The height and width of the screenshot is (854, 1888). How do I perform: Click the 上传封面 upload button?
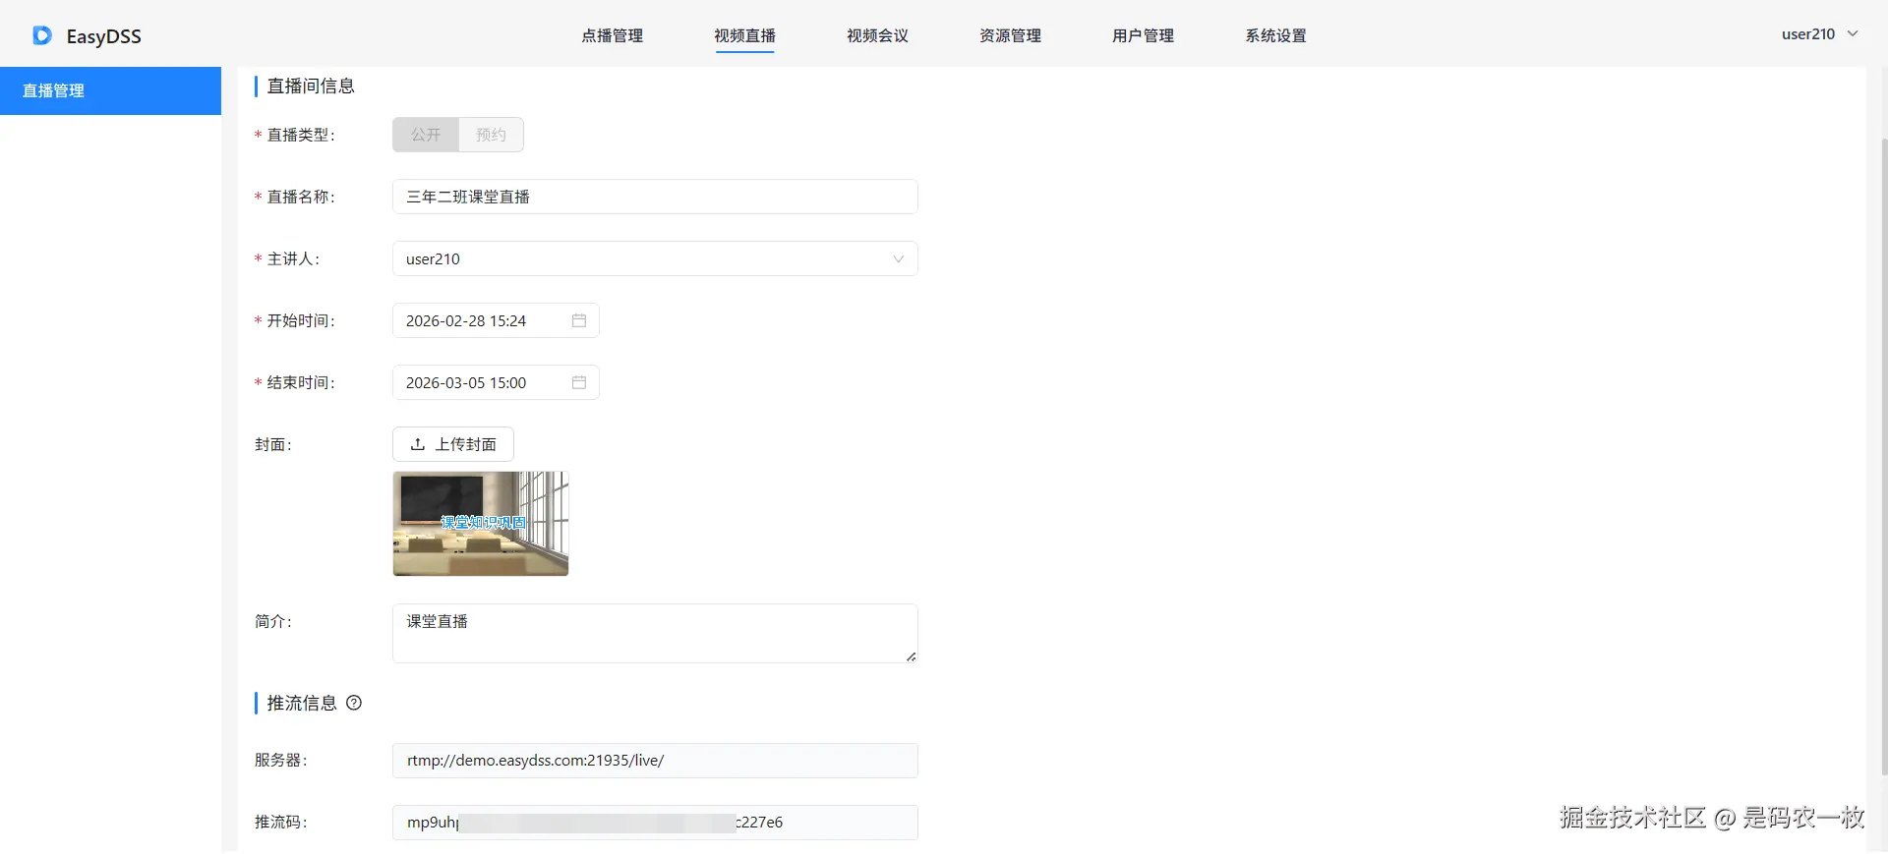point(453,444)
